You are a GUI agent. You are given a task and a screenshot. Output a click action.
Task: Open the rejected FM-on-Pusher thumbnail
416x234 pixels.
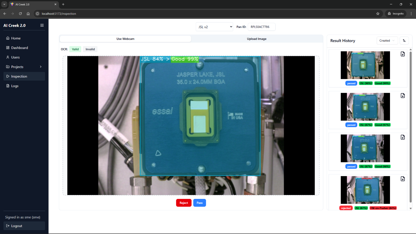[365, 190]
